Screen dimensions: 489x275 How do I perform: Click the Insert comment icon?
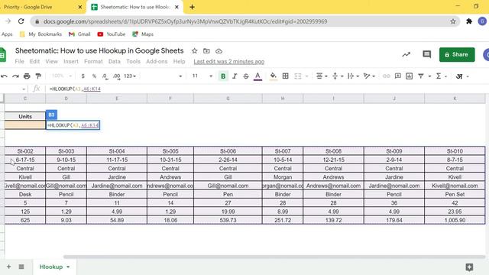[397, 76]
